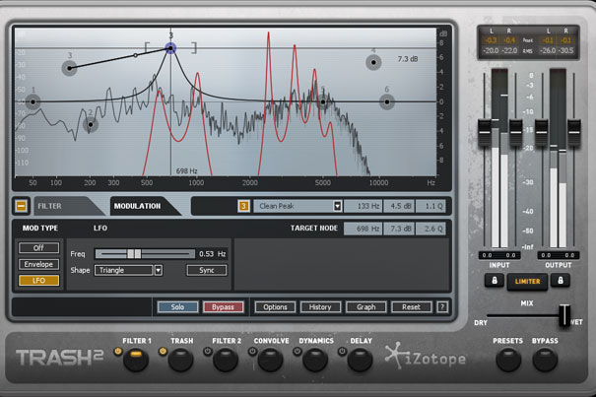Click the input level readout below meters
Image resolution: width=596 pixels, height=397 pixels.
[x=499, y=255]
